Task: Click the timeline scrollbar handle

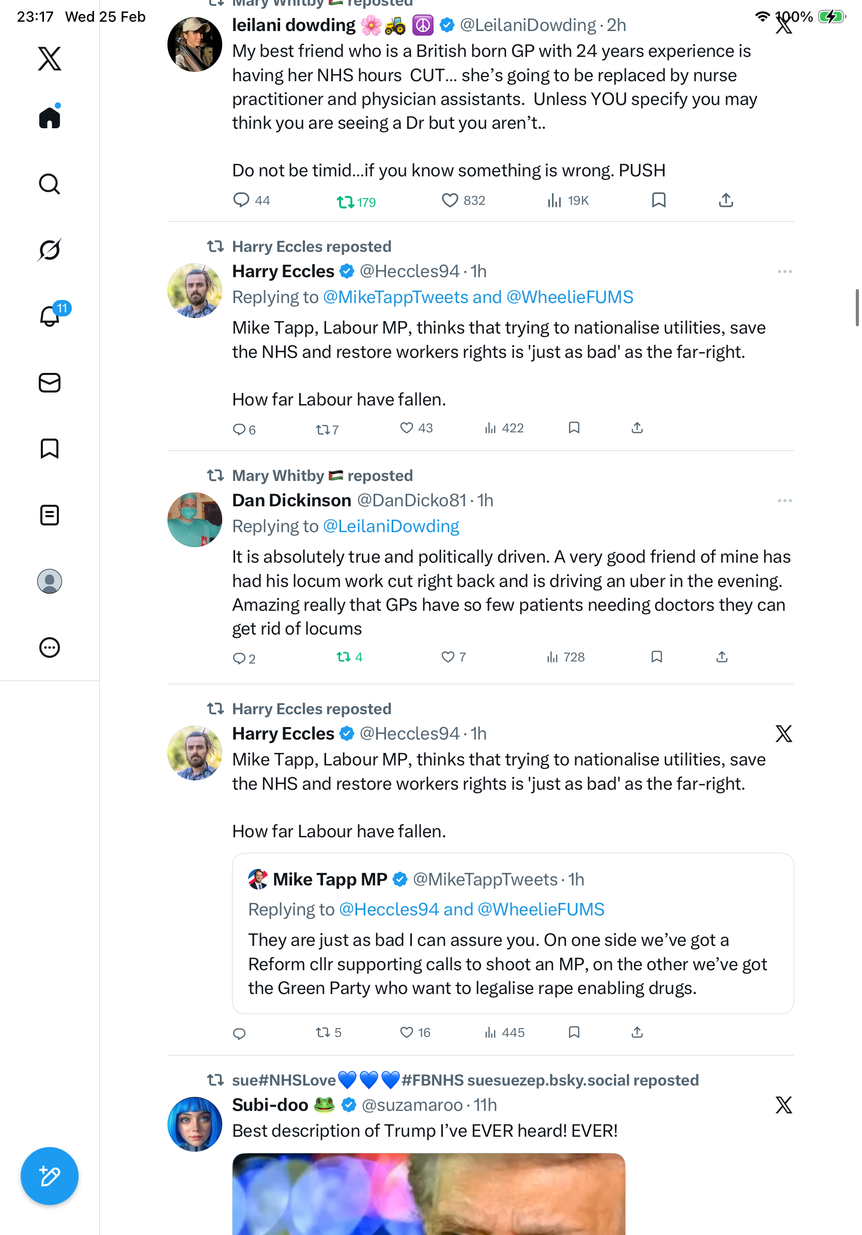Action: pyautogui.click(x=857, y=308)
